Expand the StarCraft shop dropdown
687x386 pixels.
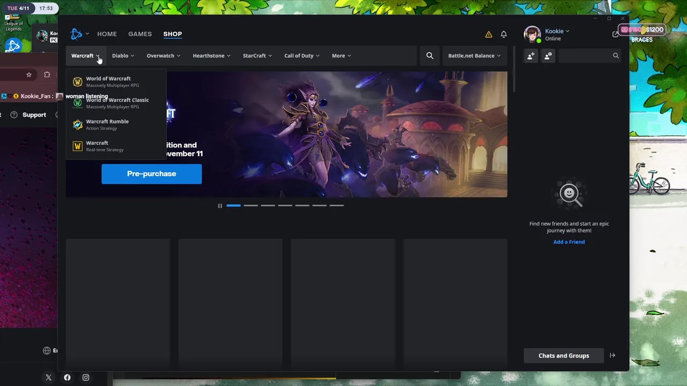(257, 56)
